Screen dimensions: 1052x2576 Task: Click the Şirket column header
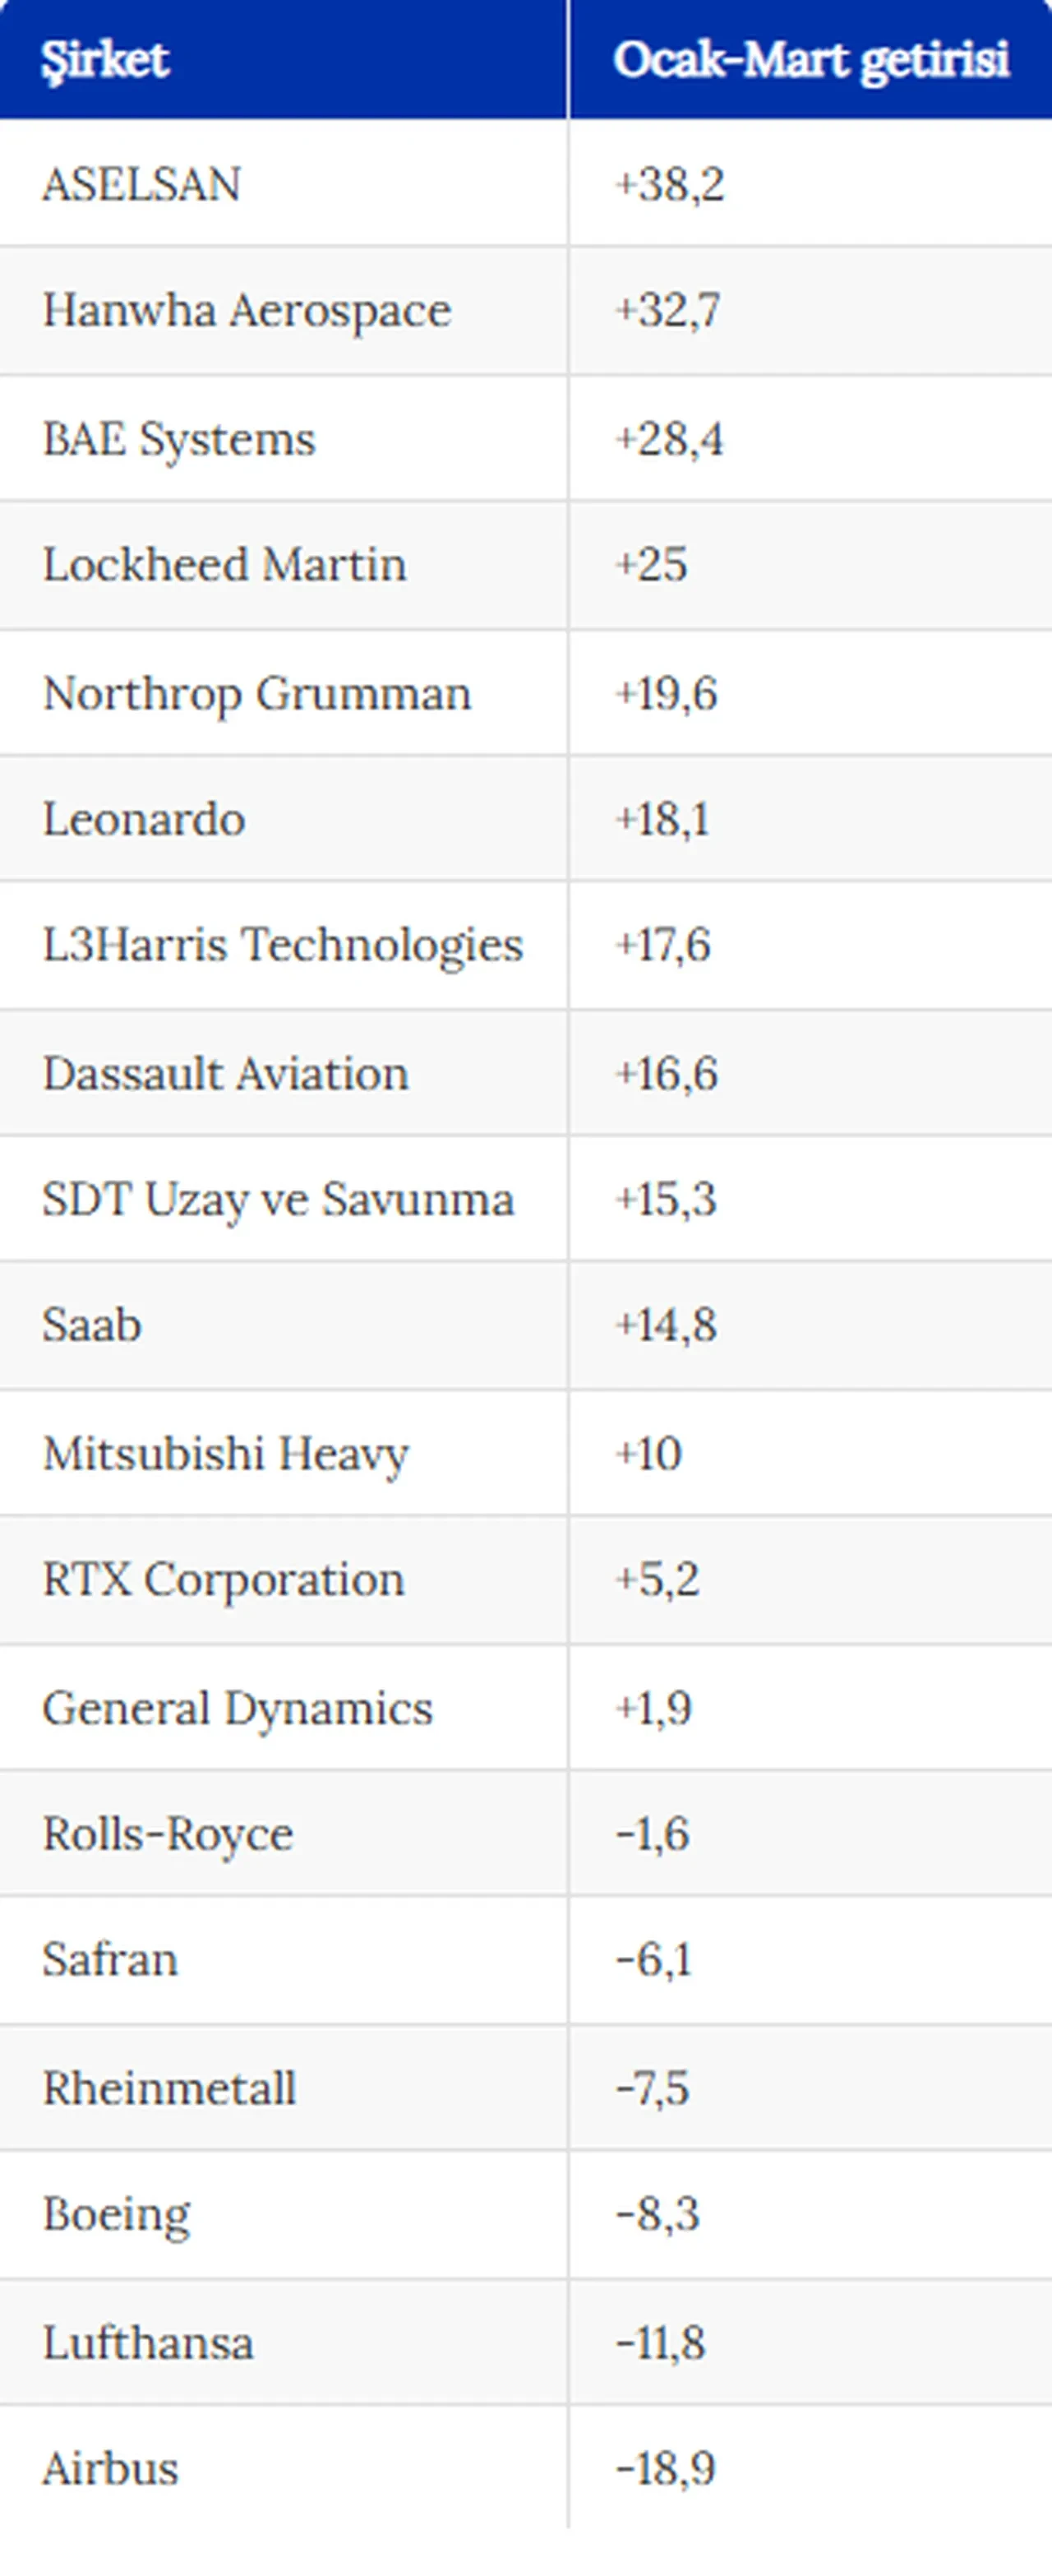(x=105, y=60)
